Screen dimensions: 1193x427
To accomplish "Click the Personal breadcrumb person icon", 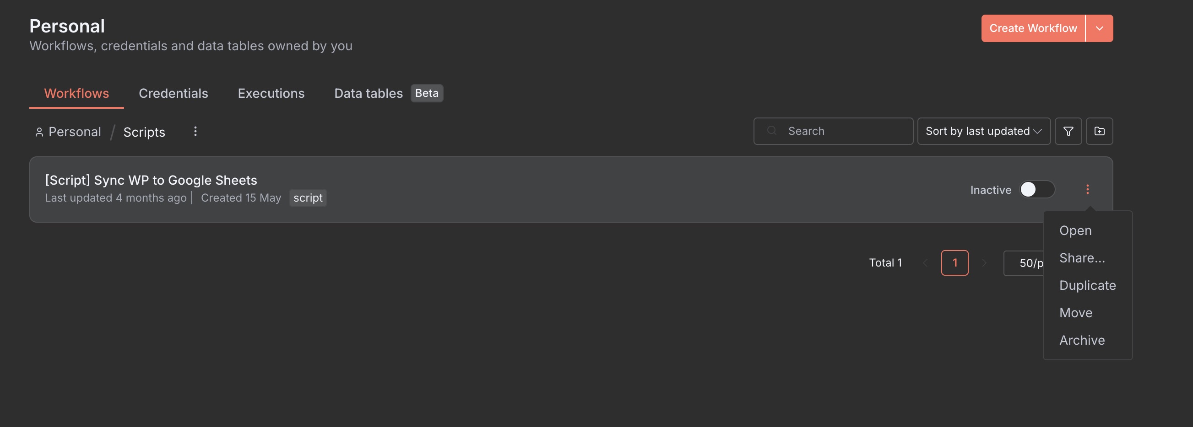I will [39, 132].
